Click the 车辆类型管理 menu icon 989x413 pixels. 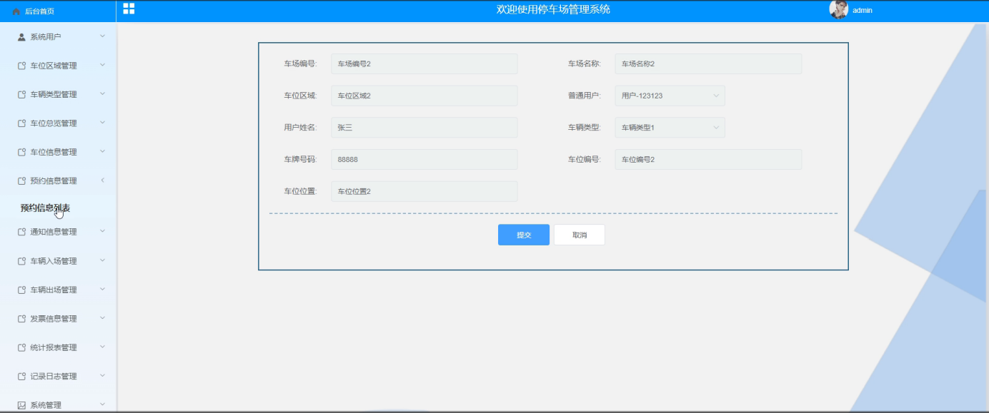tap(21, 94)
